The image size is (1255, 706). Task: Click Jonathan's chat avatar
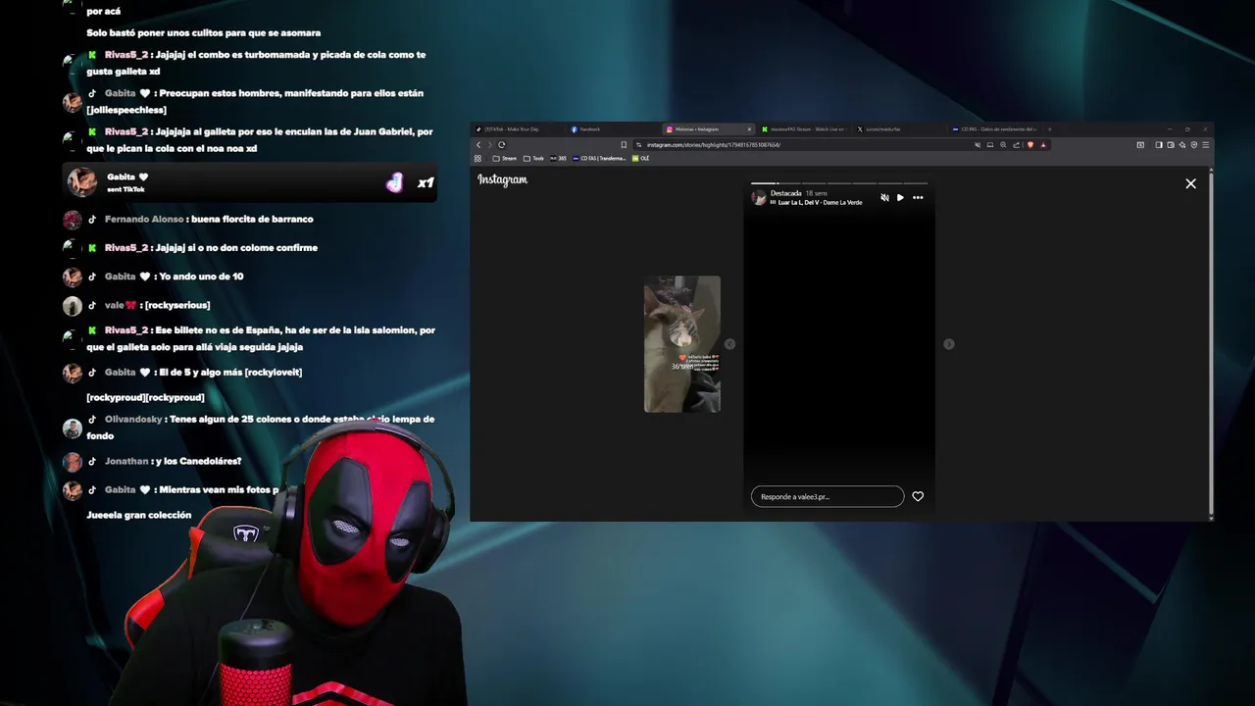[x=73, y=462]
